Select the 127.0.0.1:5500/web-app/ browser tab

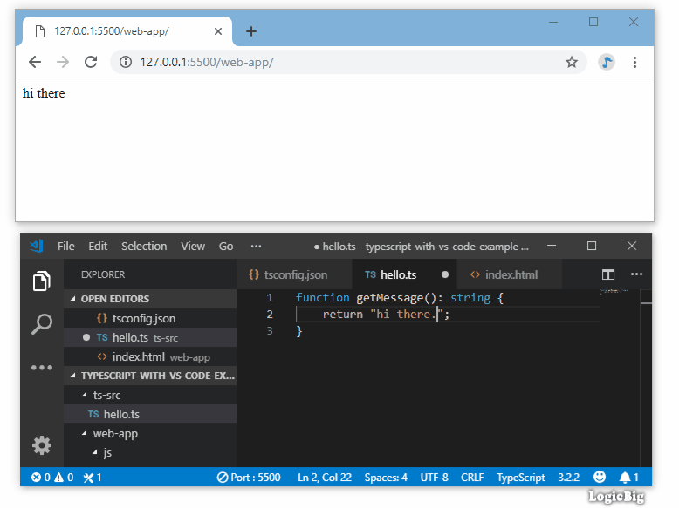coord(127,31)
